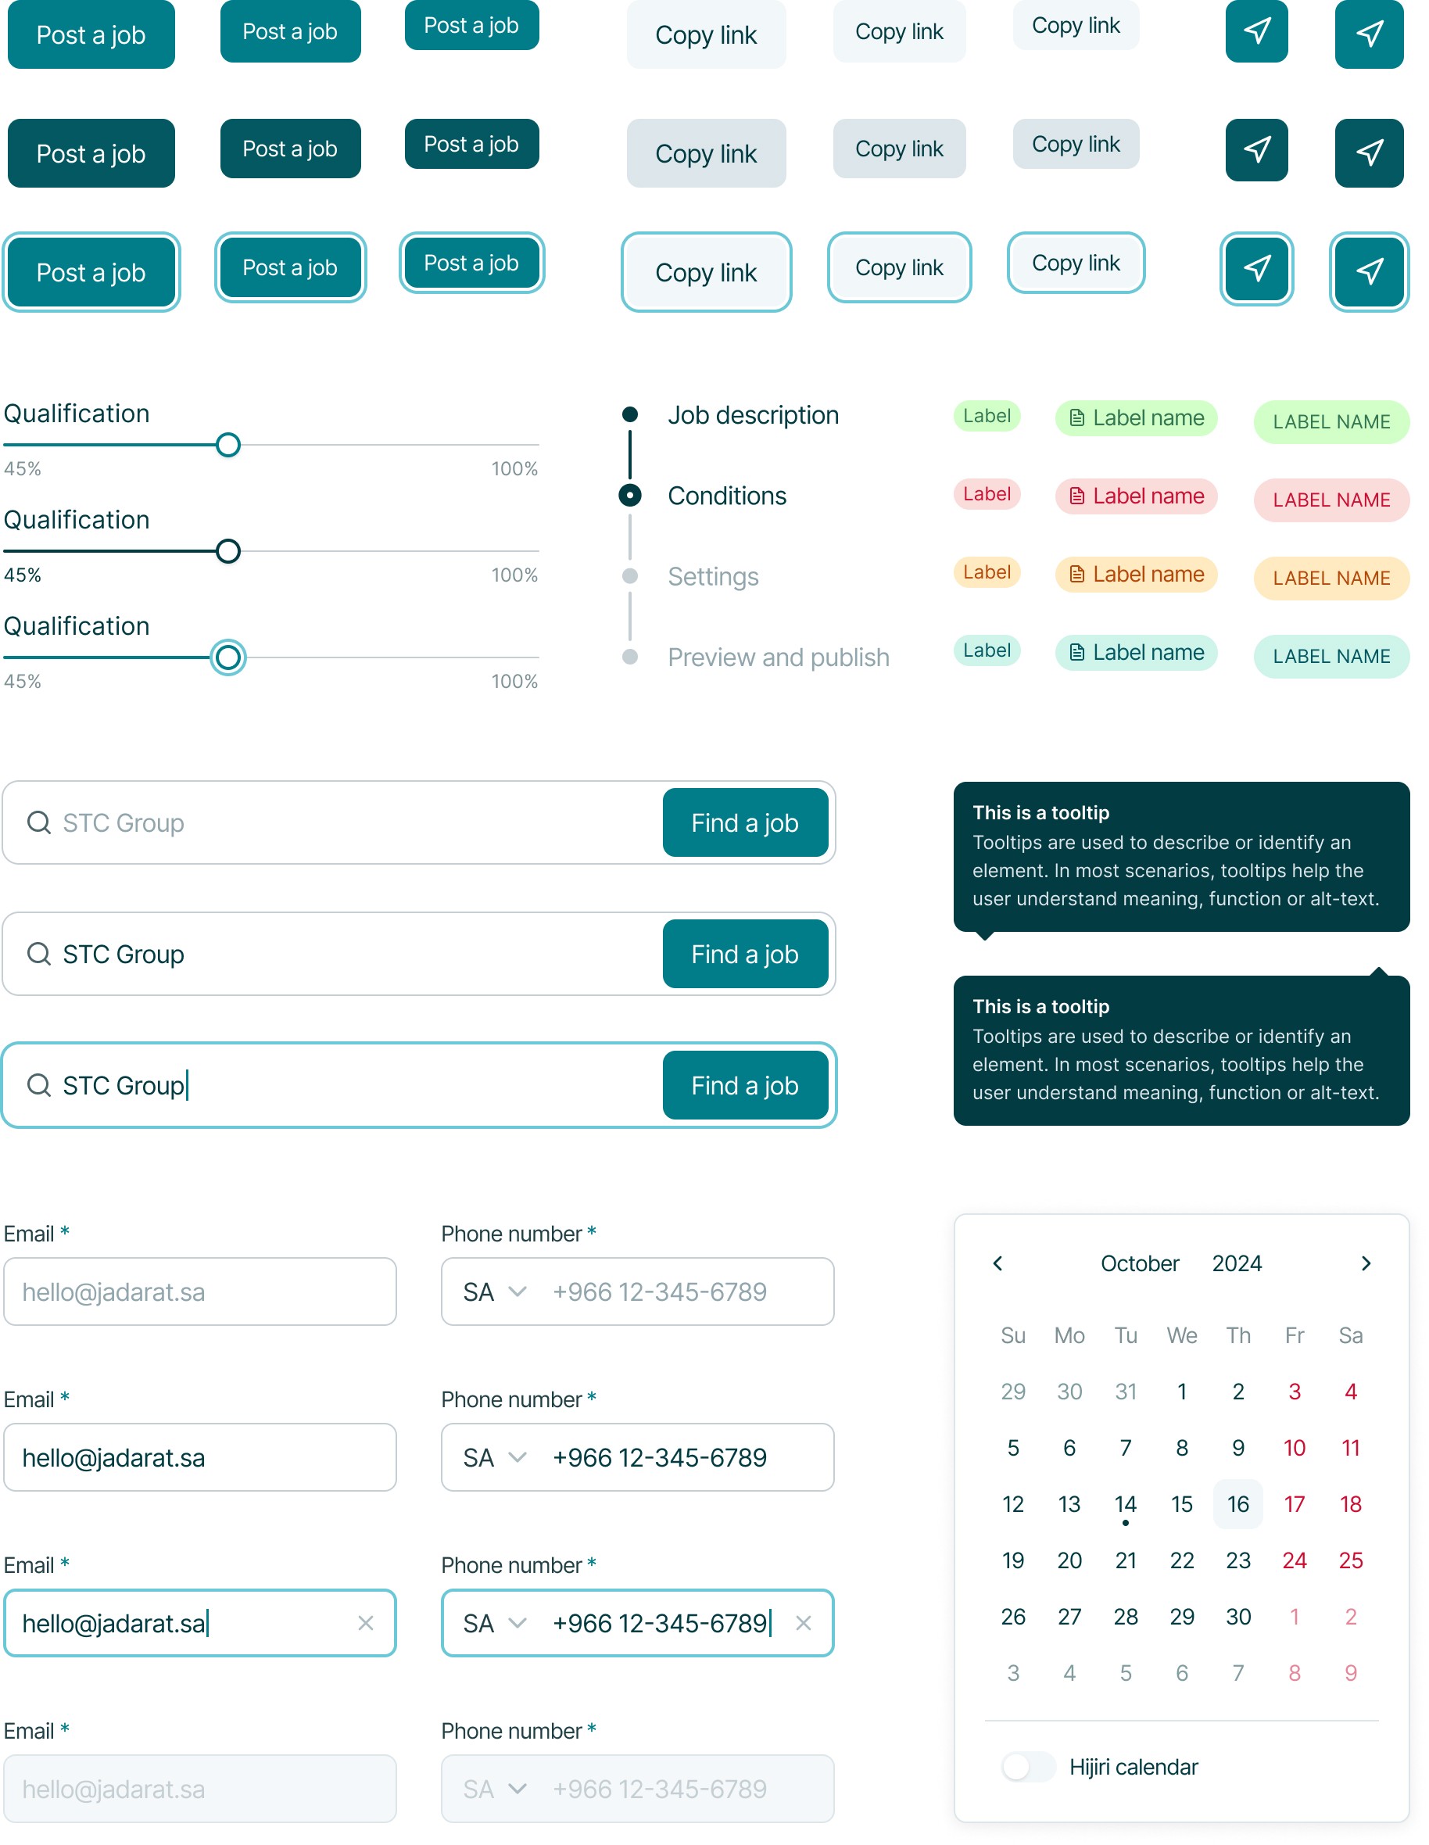Open the Preview and publish step

[x=778, y=657]
